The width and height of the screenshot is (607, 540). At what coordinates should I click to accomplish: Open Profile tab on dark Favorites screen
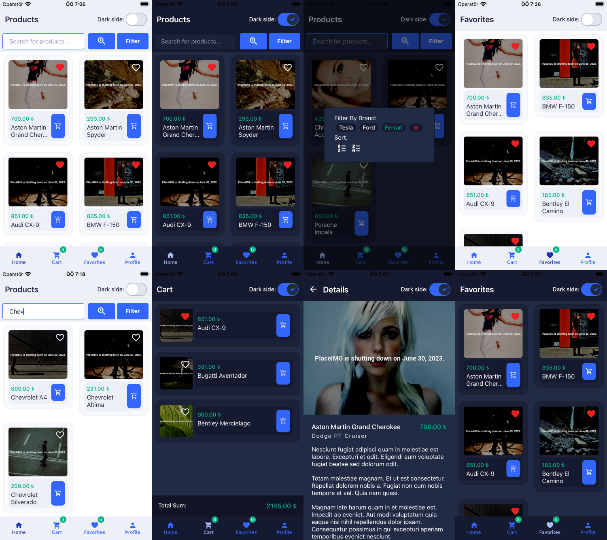point(588,528)
